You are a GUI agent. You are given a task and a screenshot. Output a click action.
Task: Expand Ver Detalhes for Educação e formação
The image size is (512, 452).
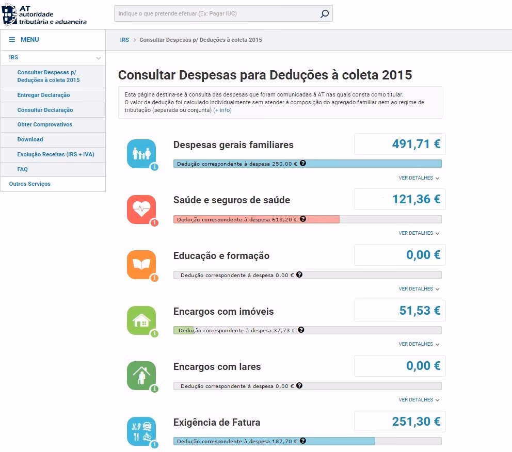[x=419, y=289]
